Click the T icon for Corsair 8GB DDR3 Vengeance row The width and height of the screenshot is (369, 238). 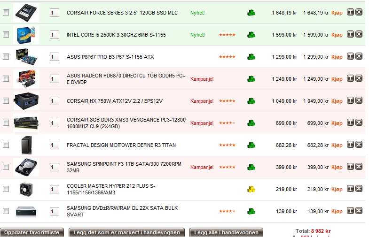pos(350,123)
